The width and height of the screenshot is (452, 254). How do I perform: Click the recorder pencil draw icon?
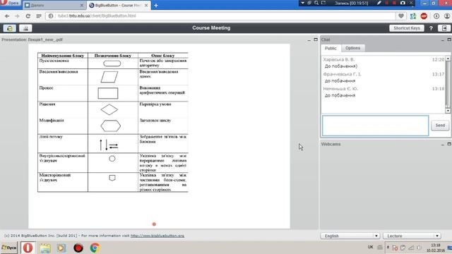(379, 3)
